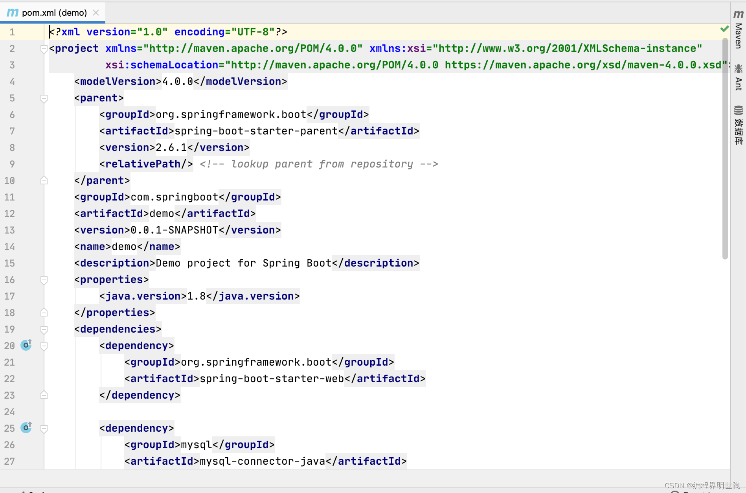Click the XMLSchema-instance URL on line 2

coord(567,48)
